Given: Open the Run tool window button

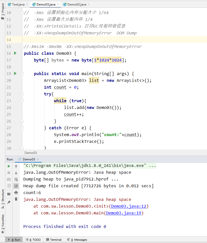Looking at the screenshot, I should tap(14, 239).
